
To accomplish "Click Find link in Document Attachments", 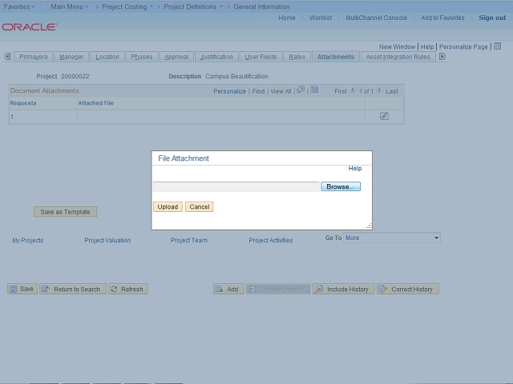I will tap(258, 91).
